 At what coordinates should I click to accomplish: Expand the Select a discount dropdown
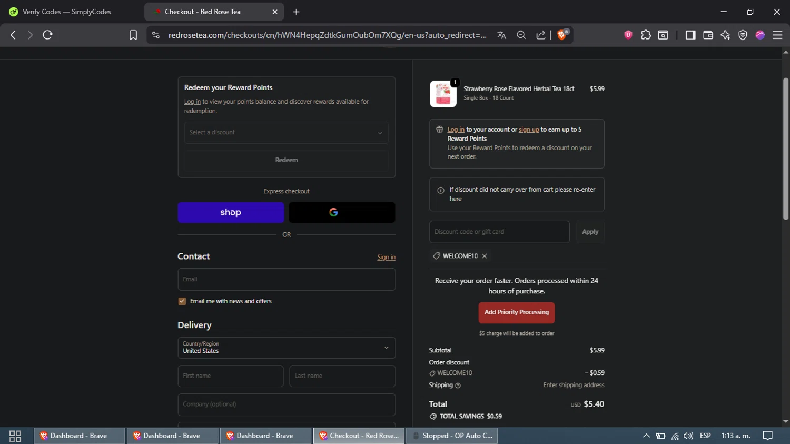287,133
